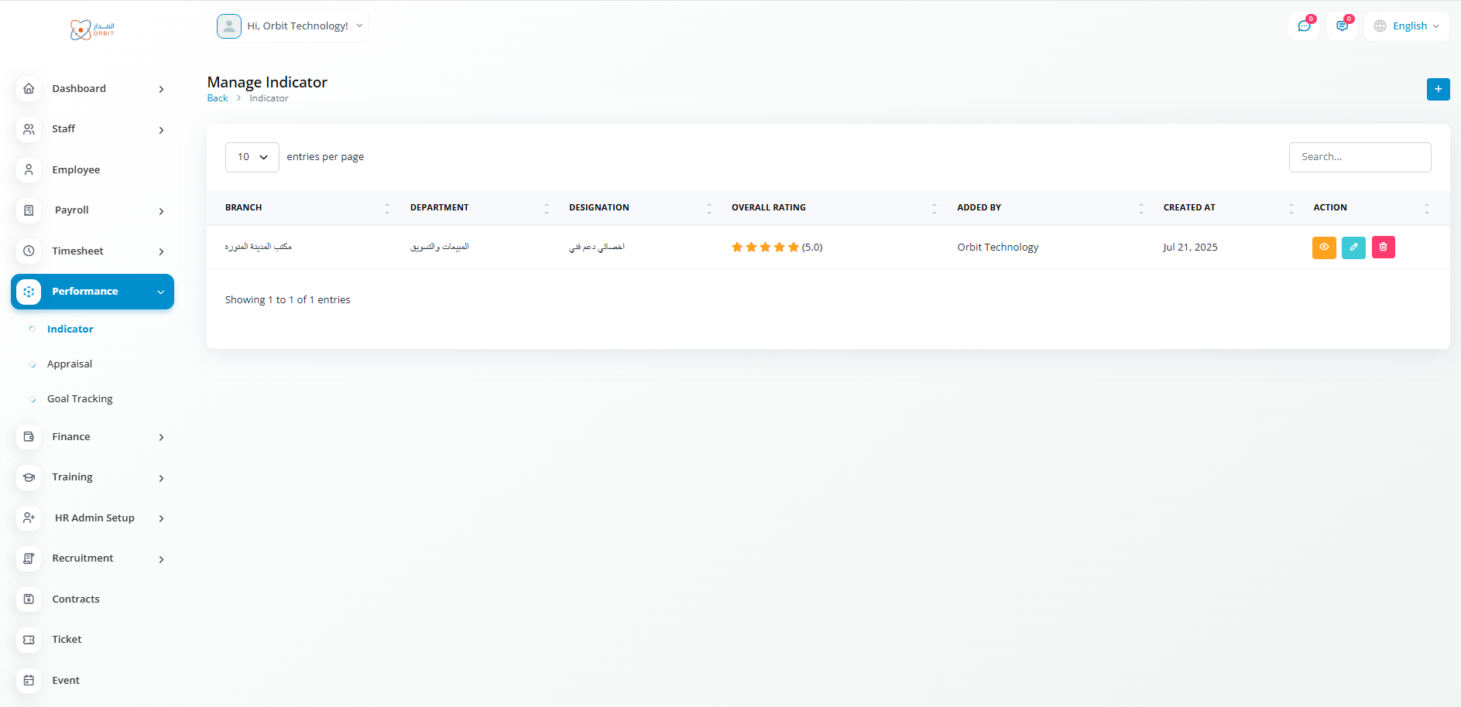Click the red delete trash icon
This screenshot has height=707, width=1461.
click(x=1383, y=248)
